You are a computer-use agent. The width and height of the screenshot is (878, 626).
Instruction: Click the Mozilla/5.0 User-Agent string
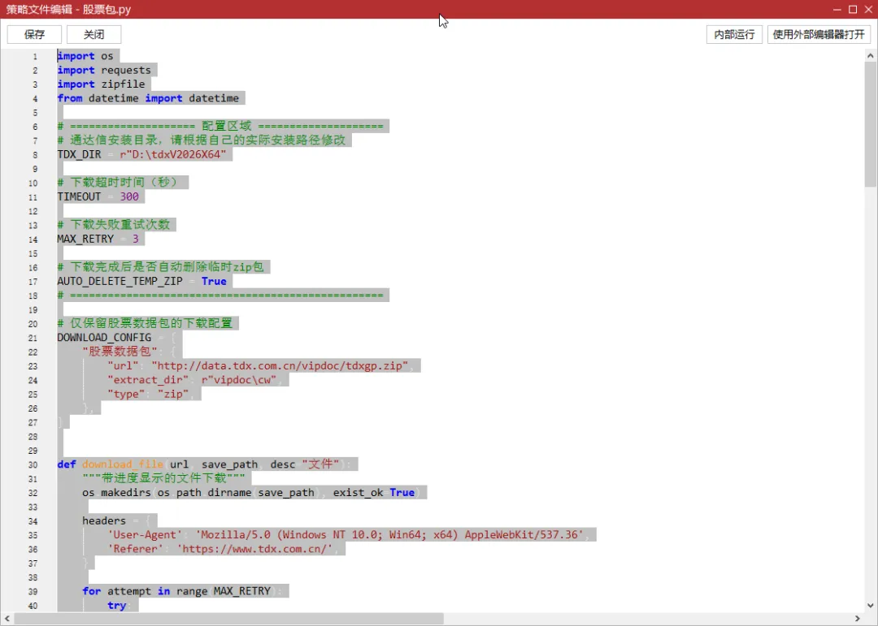point(389,534)
